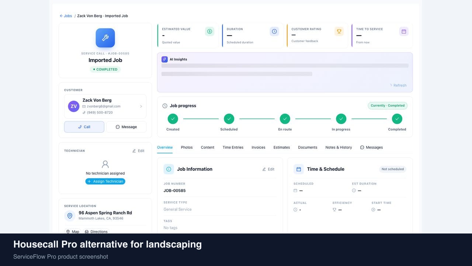The height and width of the screenshot is (266, 472).
Task: Click the clock icon in Duration card
Action: [x=274, y=31]
